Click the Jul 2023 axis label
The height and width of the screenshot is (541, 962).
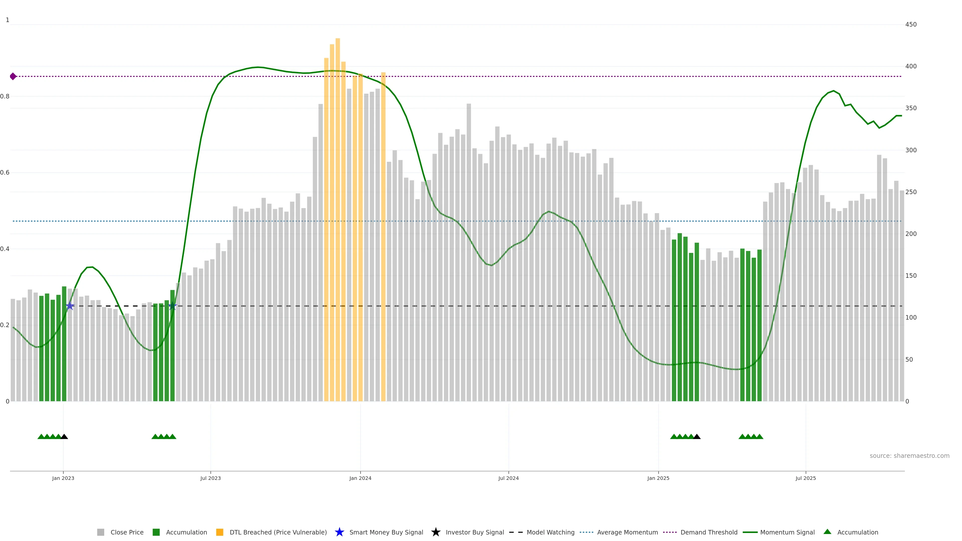(210, 478)
